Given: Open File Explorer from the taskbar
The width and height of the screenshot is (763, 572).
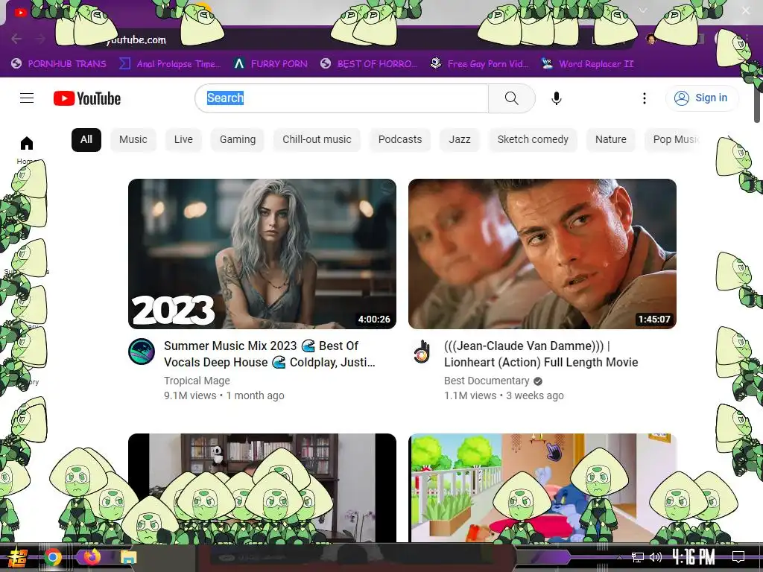Looking at the screenshot, I should pos(129,557).
